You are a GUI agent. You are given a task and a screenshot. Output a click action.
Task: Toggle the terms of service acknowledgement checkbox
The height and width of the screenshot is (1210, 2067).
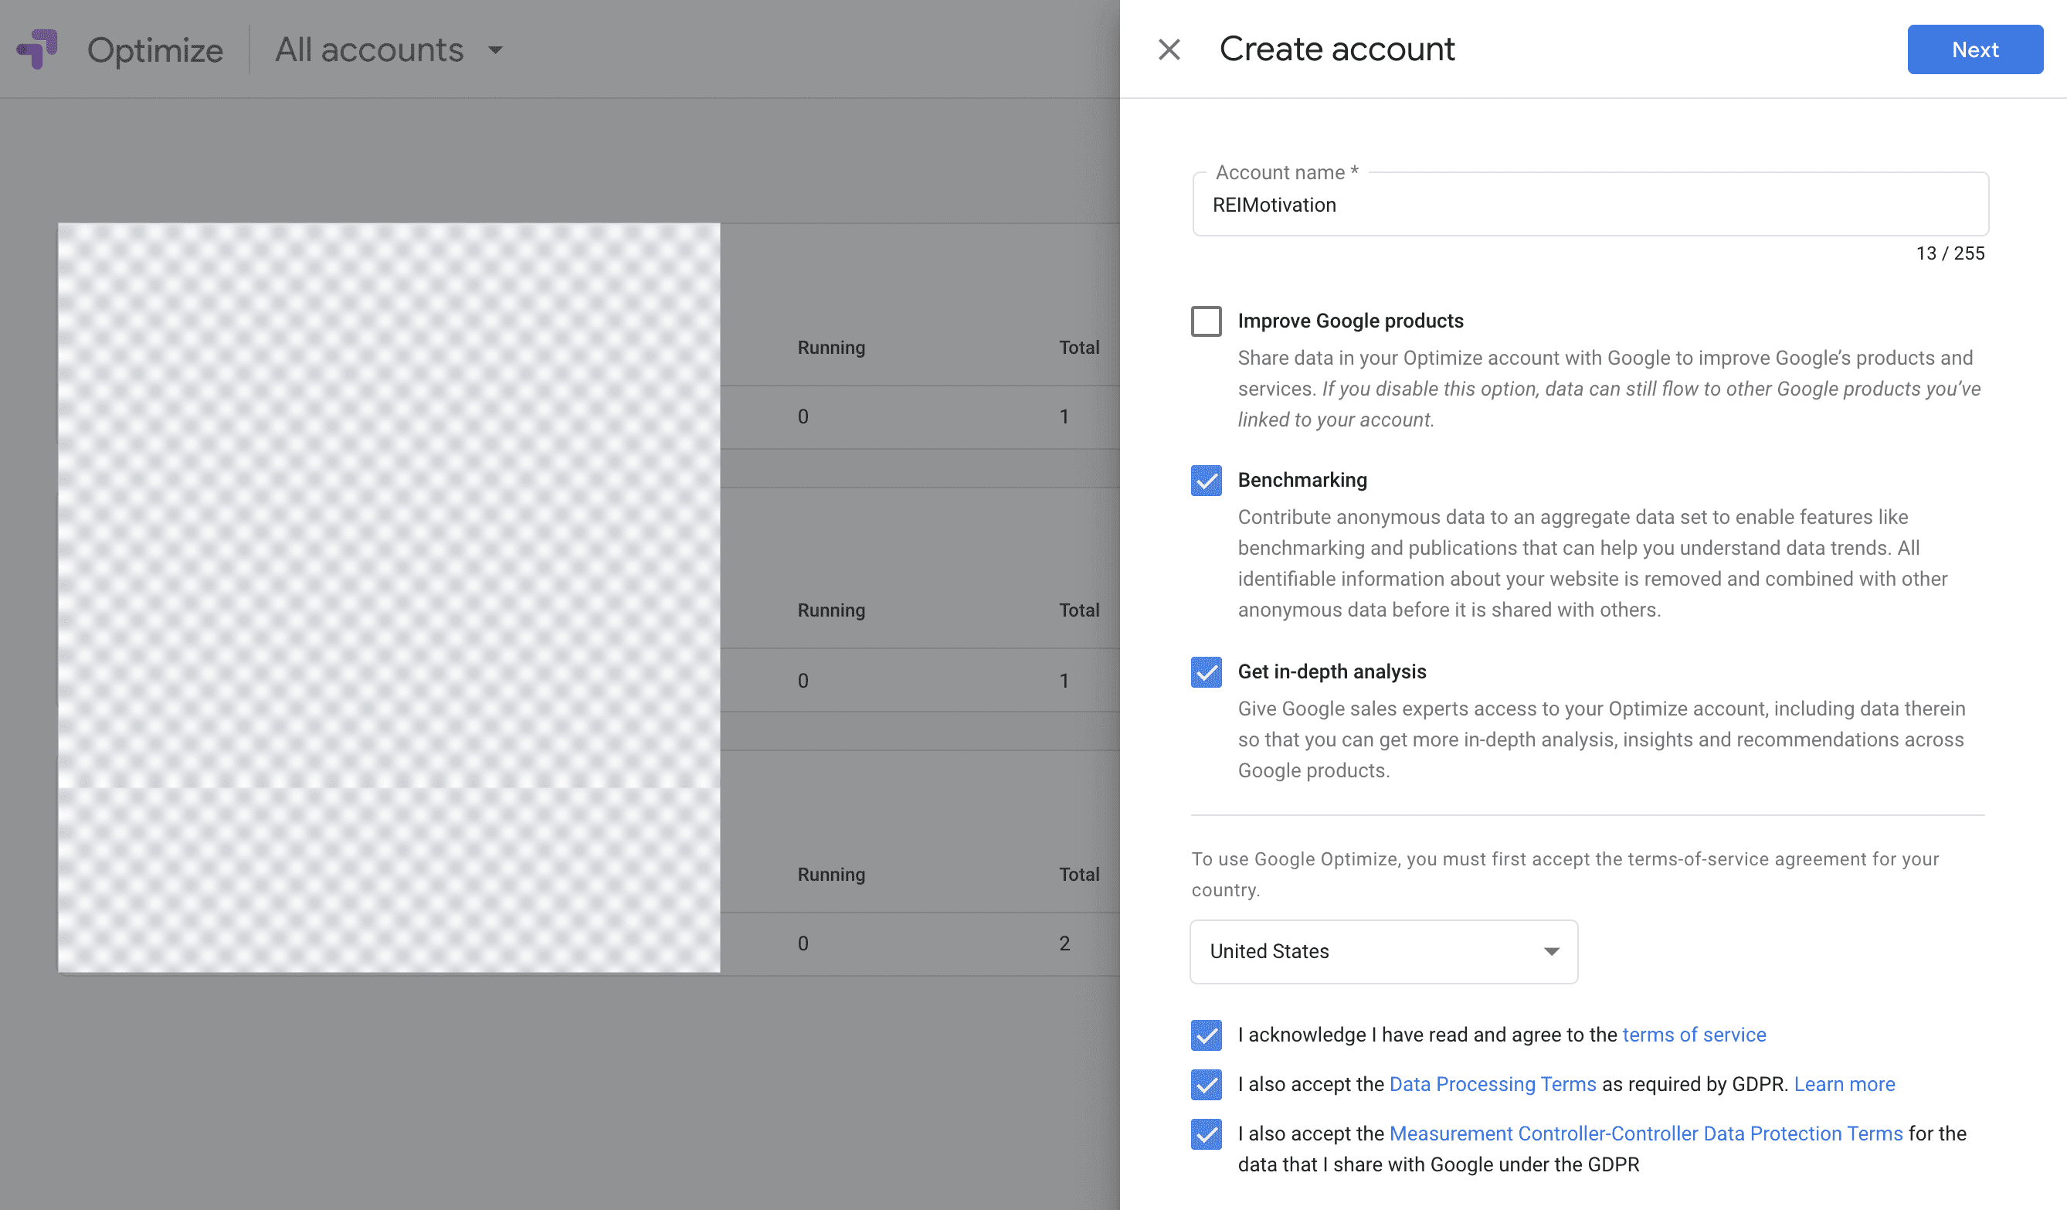pyautogui.click(x=1206, y=1035)
